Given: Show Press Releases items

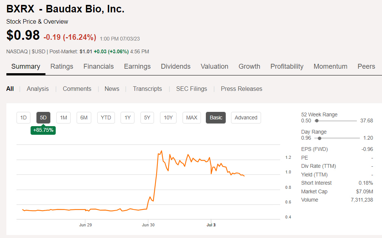Looking at the screenshot, I should point(242,89).
